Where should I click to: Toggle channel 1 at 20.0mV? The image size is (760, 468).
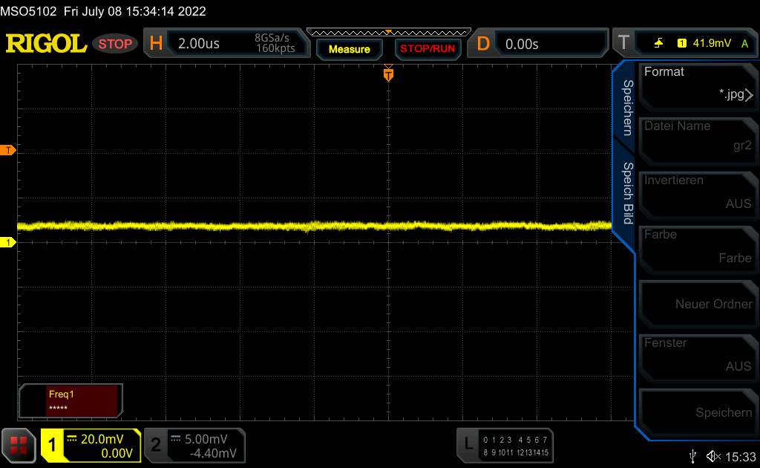91,445
